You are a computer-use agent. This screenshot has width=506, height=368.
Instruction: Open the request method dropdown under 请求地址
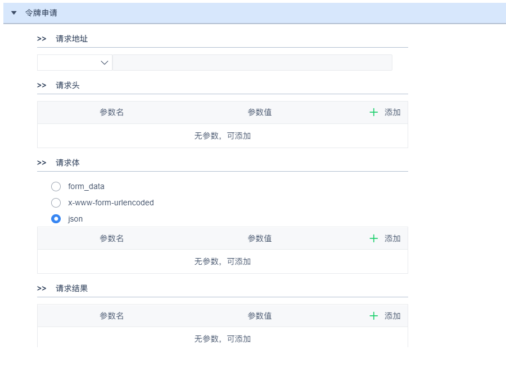click(75, 63)
